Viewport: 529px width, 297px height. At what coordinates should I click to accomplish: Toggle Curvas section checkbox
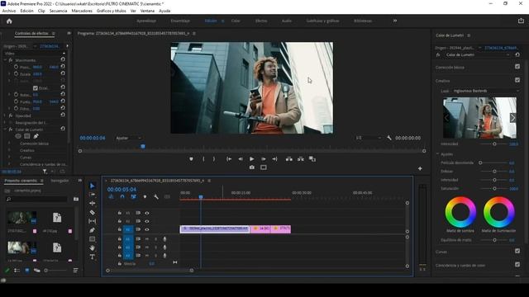(x=517, y=251)
